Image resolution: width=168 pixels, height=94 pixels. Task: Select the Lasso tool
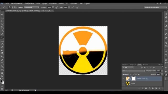click(2, 21)
